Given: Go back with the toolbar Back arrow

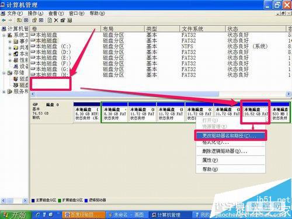Looking at the screenshot, I should [x=4, y=20].
